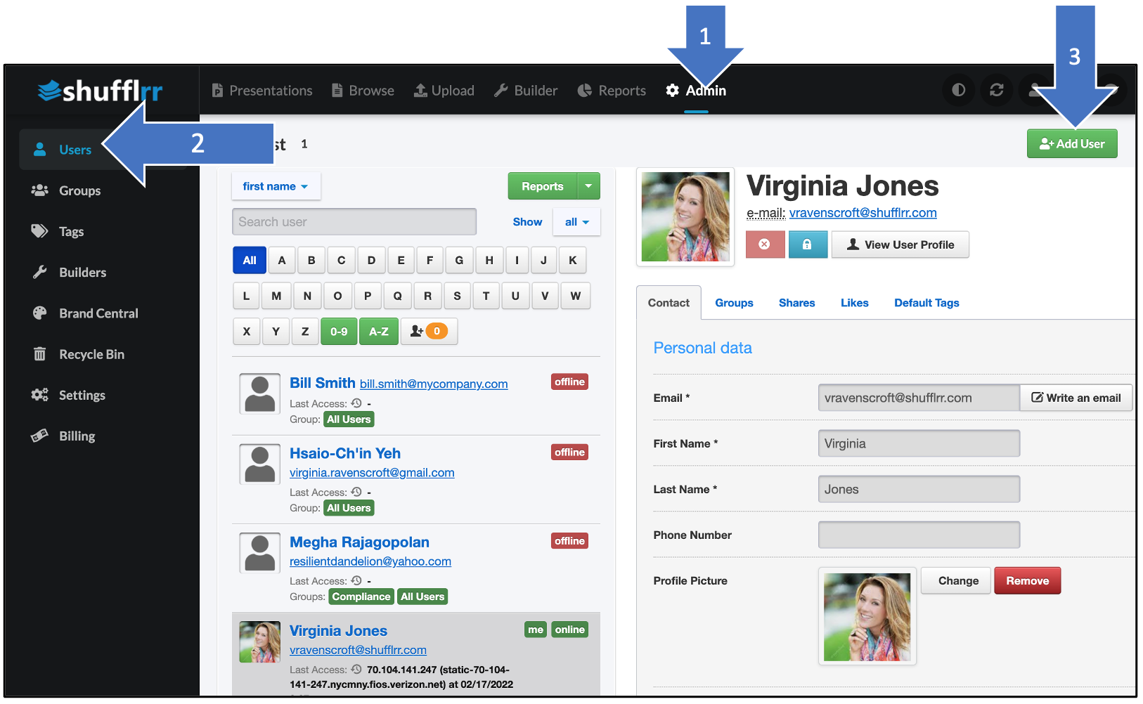Open Bill Smith's user entry
This screenshot has width=1143, height=704.
323,383
